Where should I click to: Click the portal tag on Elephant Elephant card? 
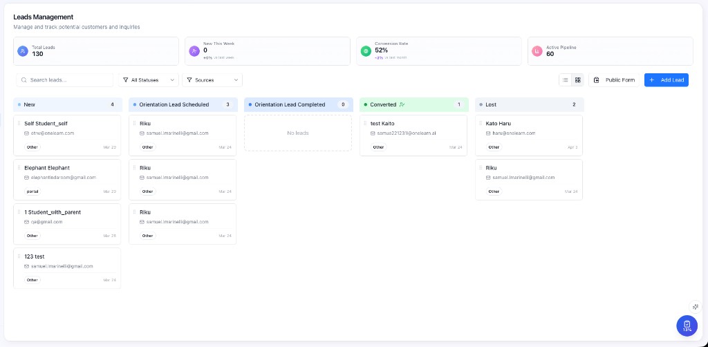click(32, 191)
